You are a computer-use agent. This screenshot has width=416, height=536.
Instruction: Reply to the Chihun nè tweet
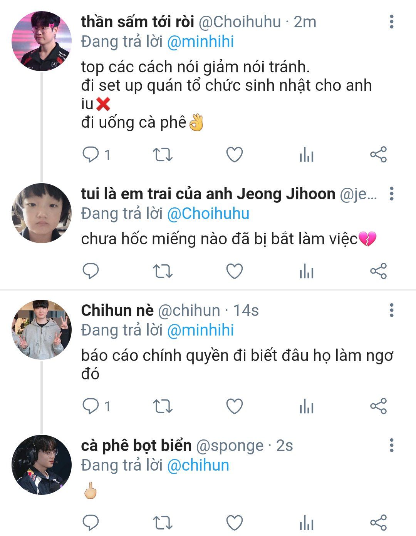[x=91, y=406]
